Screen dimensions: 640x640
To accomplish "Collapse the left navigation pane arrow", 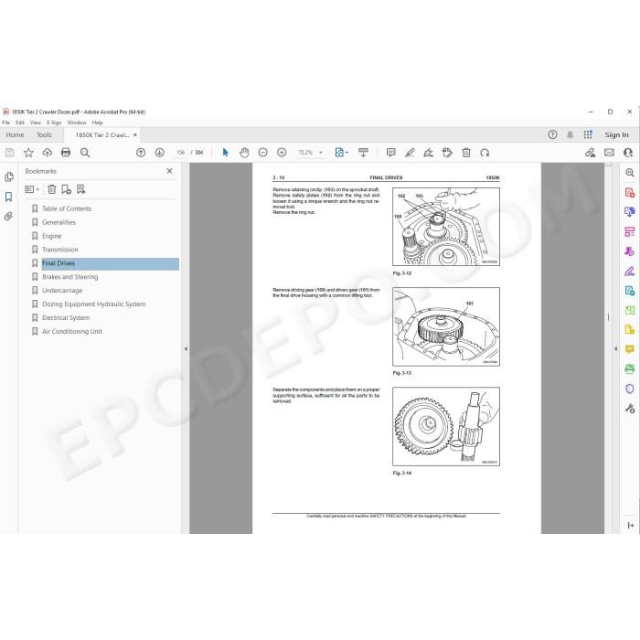I will pyautogui.click(x=186, y=349).
